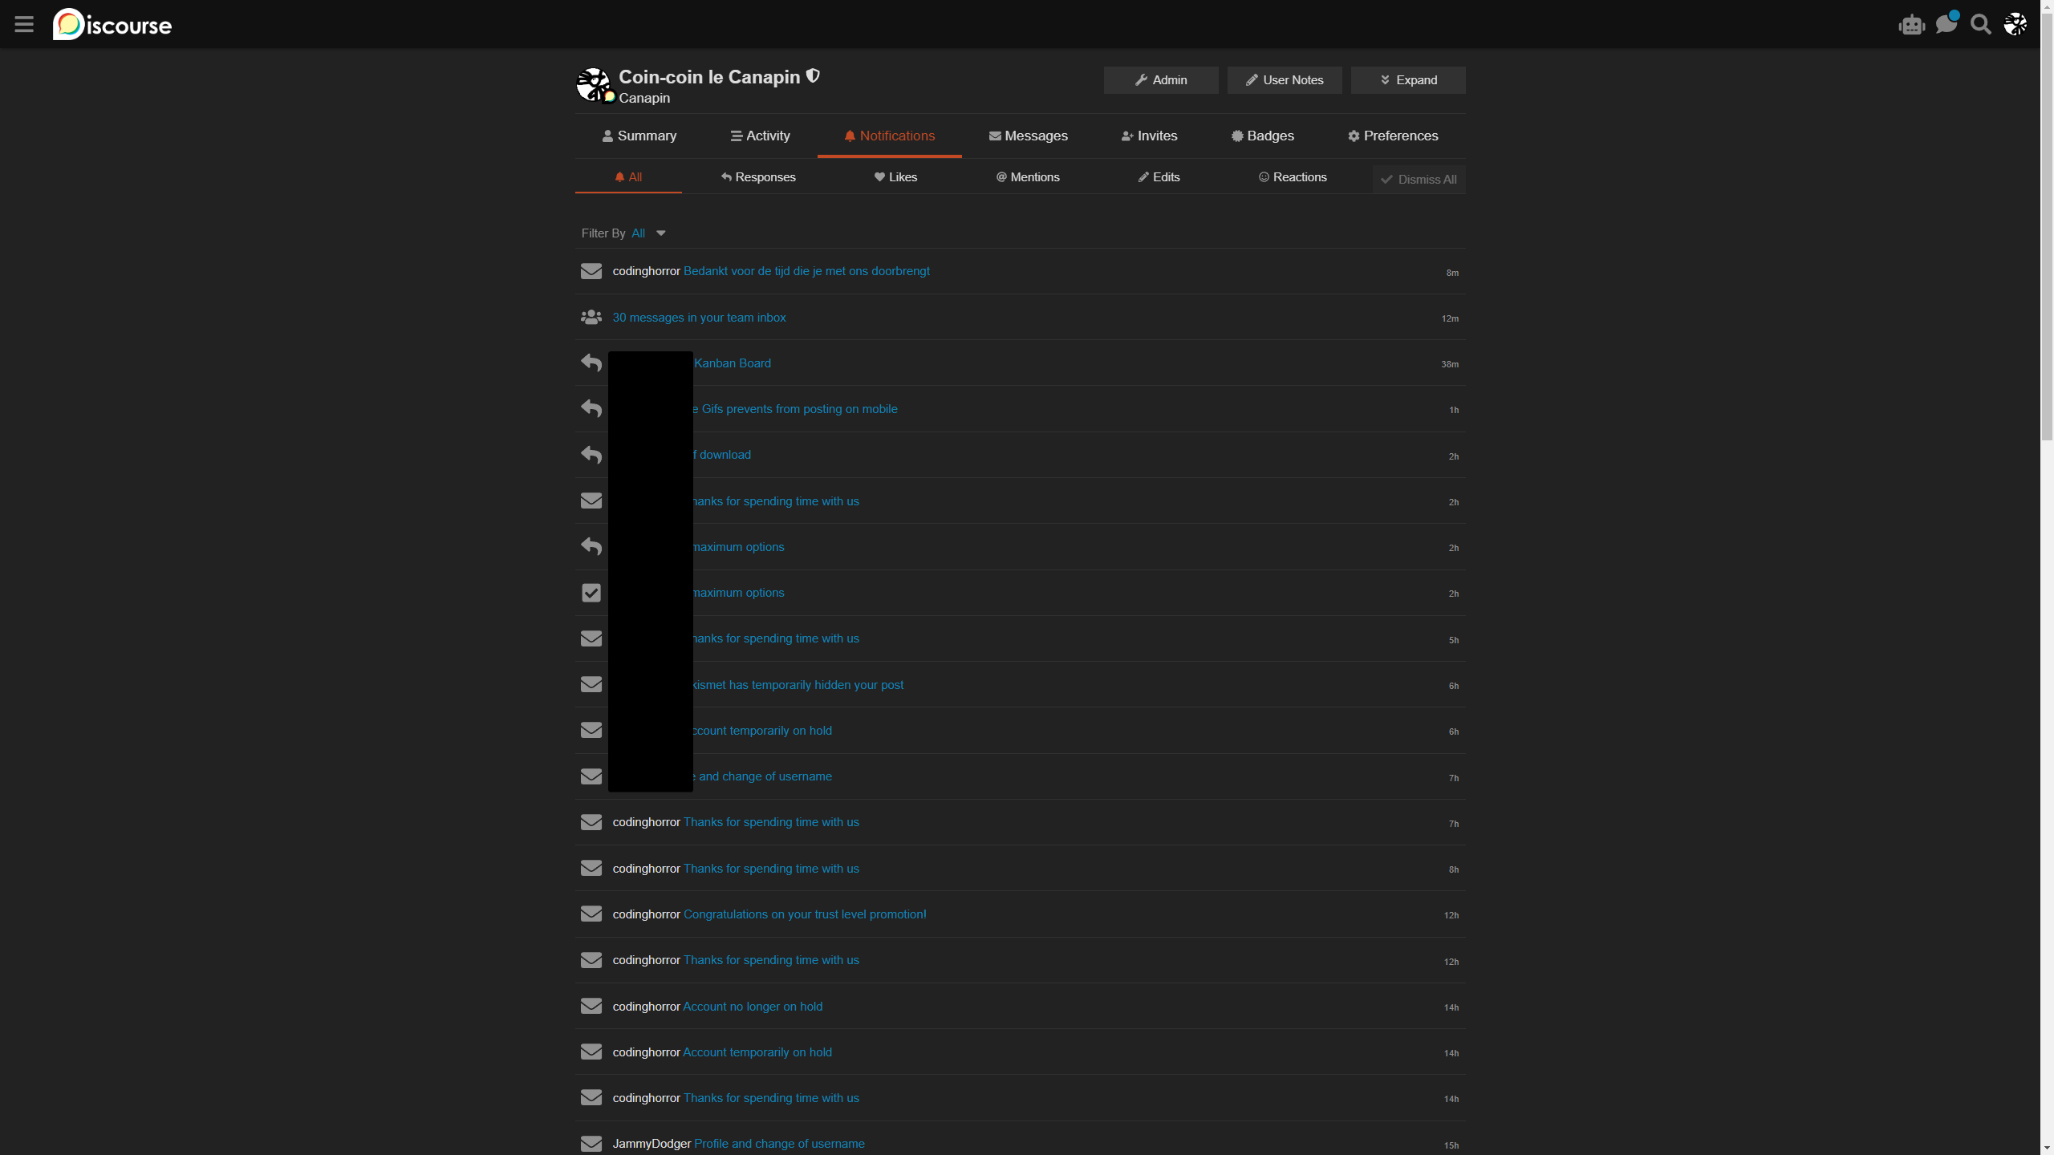This screenshot has height=1155, width=2054.
Task: Open the Admin wrench button
Action: (x=1161, y=80)
